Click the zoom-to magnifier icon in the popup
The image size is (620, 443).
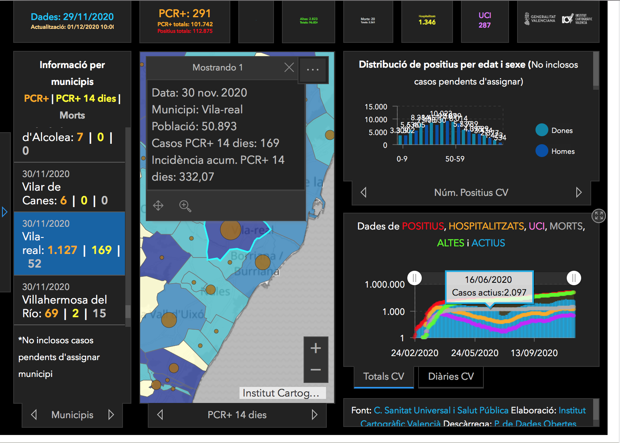pos(185,206)
